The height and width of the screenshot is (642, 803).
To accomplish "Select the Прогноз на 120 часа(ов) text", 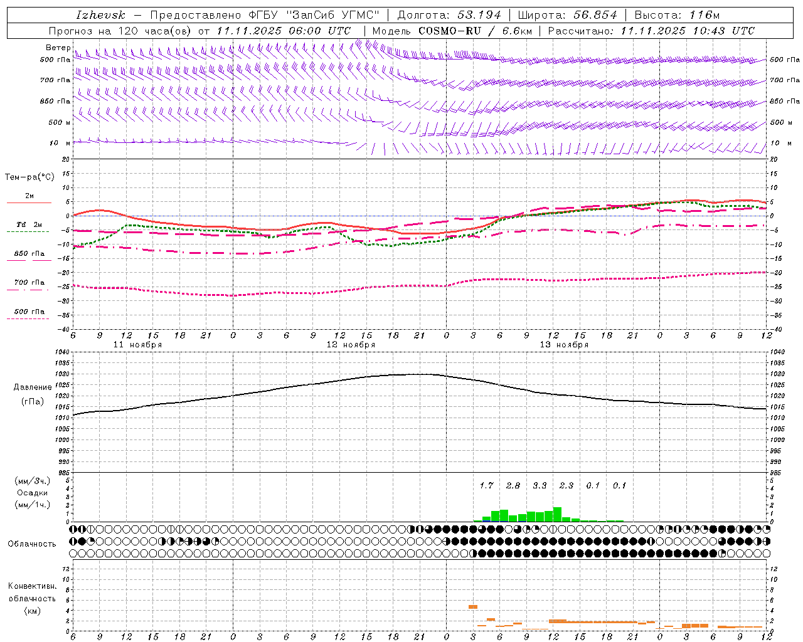I will tap(121, 31).
